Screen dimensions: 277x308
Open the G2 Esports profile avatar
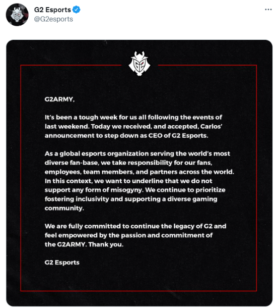pyautogui.click(x=17, y=15)
